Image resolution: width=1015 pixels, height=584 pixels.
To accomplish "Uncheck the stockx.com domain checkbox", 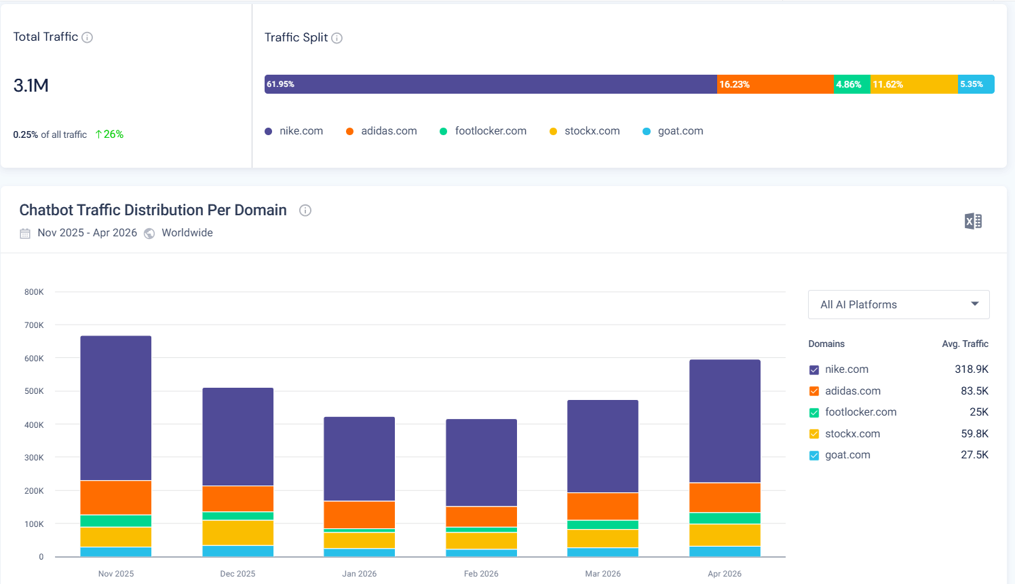I will pos(814,434).
